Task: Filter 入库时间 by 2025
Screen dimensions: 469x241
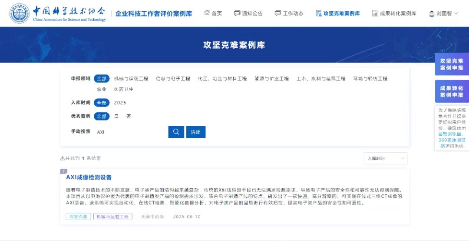Action: click(x=120, y=103)
